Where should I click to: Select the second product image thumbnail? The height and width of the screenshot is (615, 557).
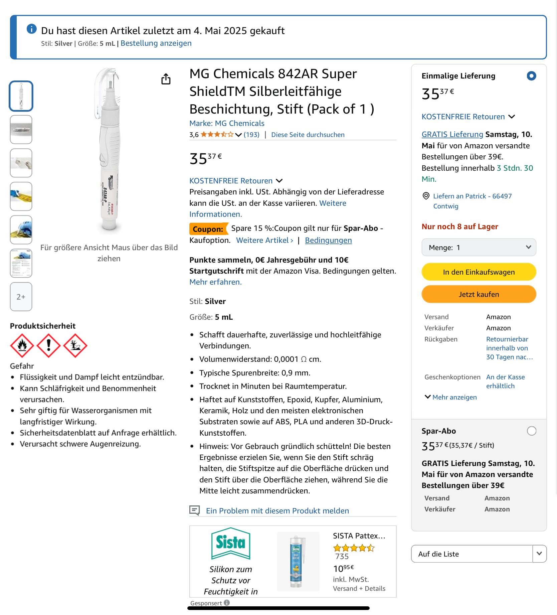21,130
